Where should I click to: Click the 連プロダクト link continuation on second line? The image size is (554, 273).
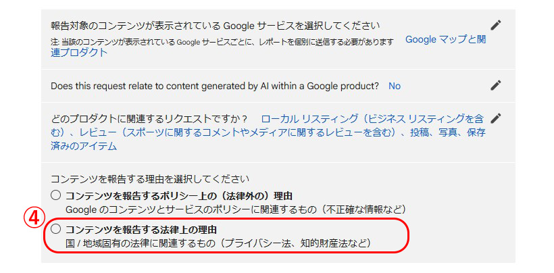click(79, 53)
